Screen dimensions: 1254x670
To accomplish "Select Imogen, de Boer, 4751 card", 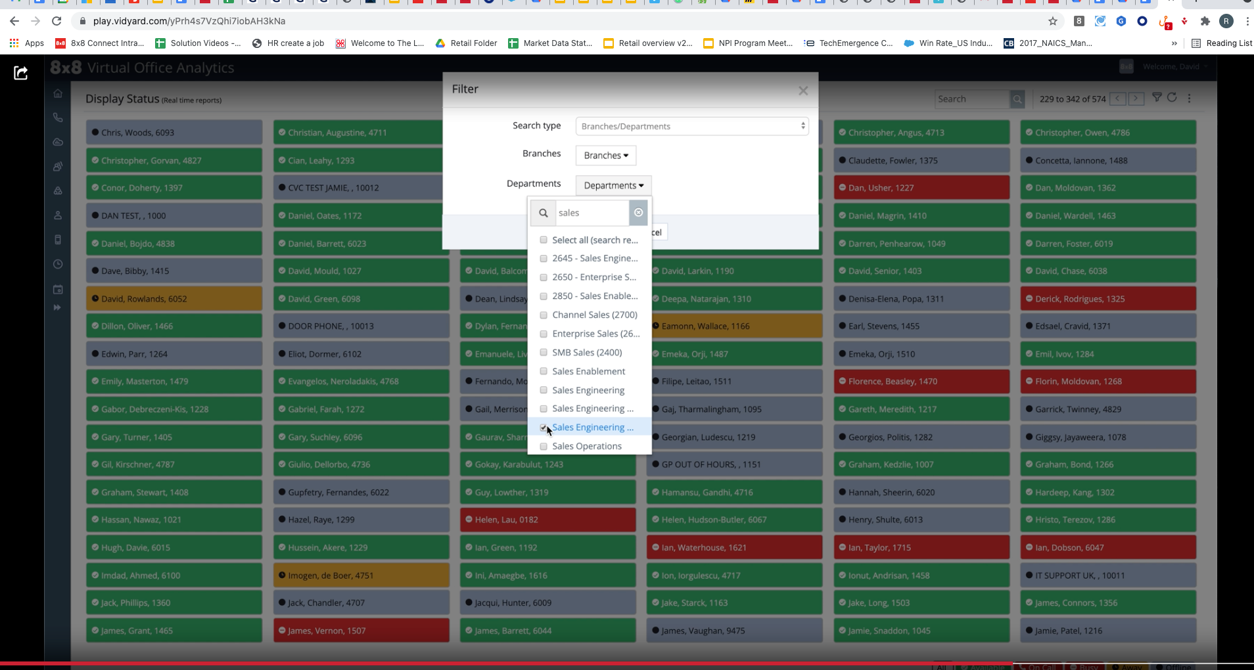I will (361, 575).
